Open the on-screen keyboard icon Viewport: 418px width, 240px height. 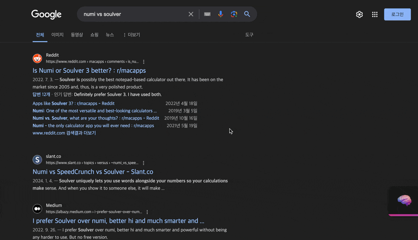pyautogui.click(x=207, y=14)
